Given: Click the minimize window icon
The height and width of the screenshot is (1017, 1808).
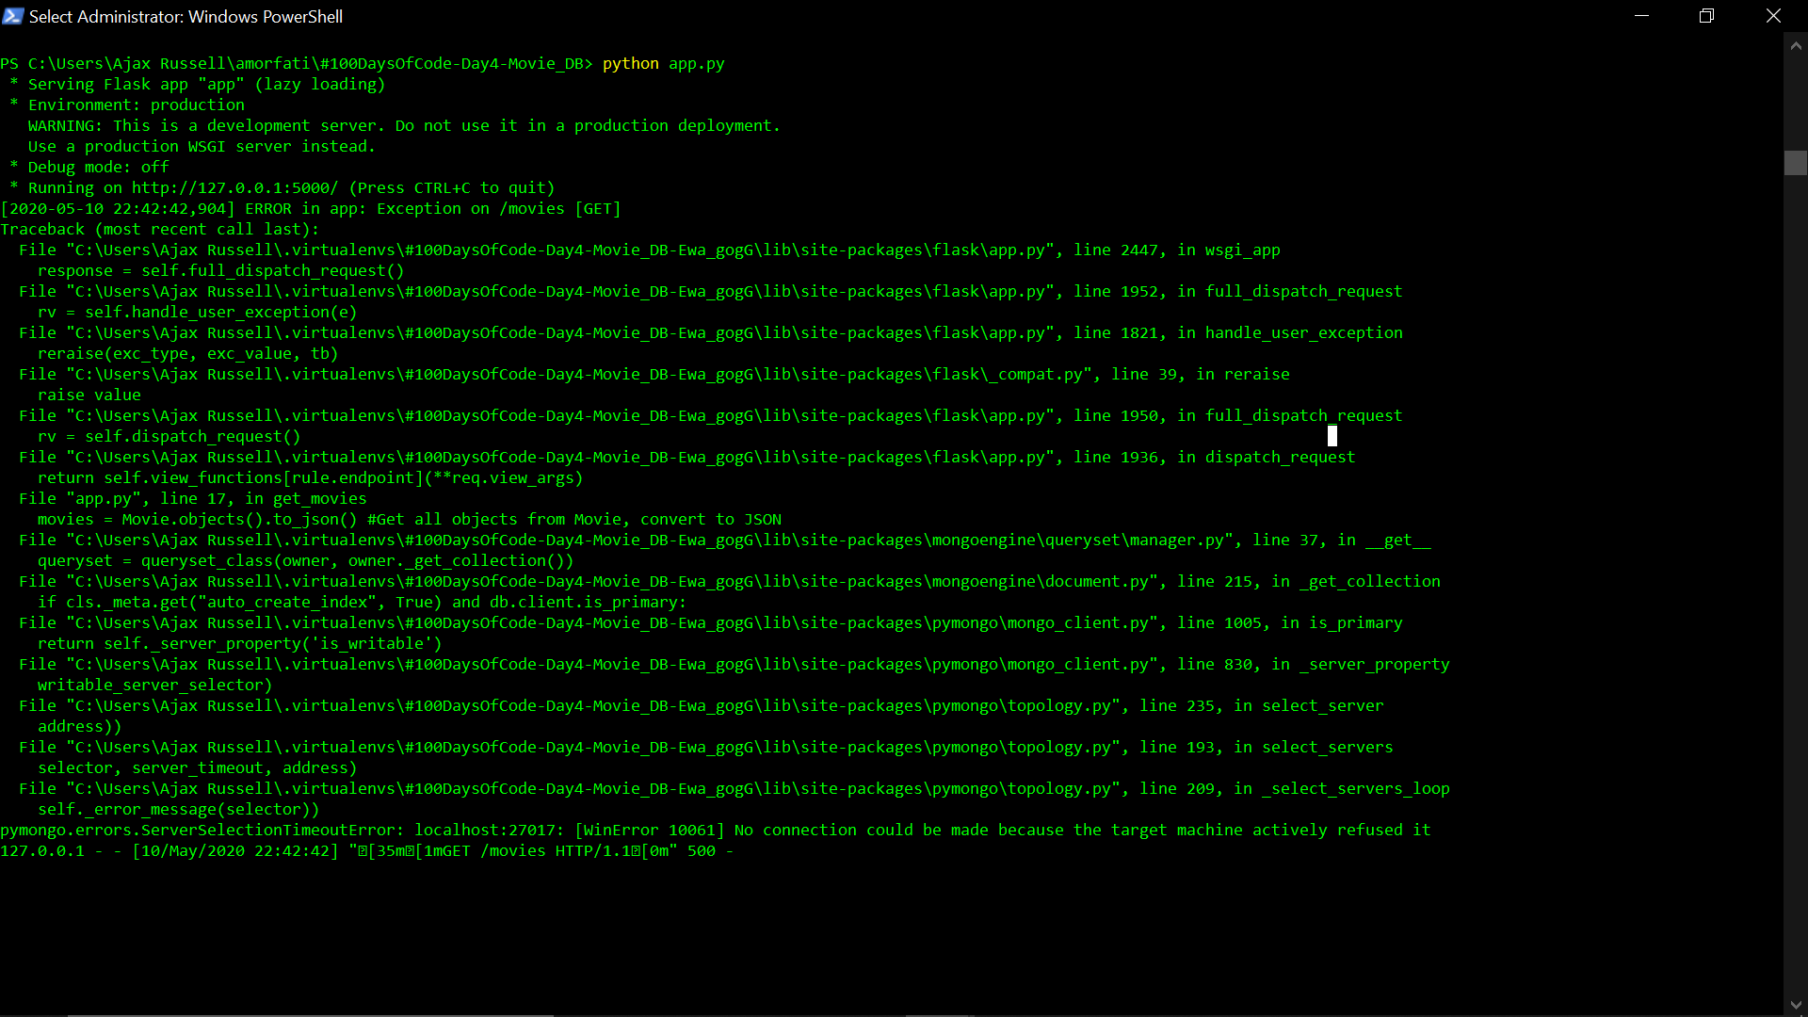Looking at the screenshot, I should 1642,15.
